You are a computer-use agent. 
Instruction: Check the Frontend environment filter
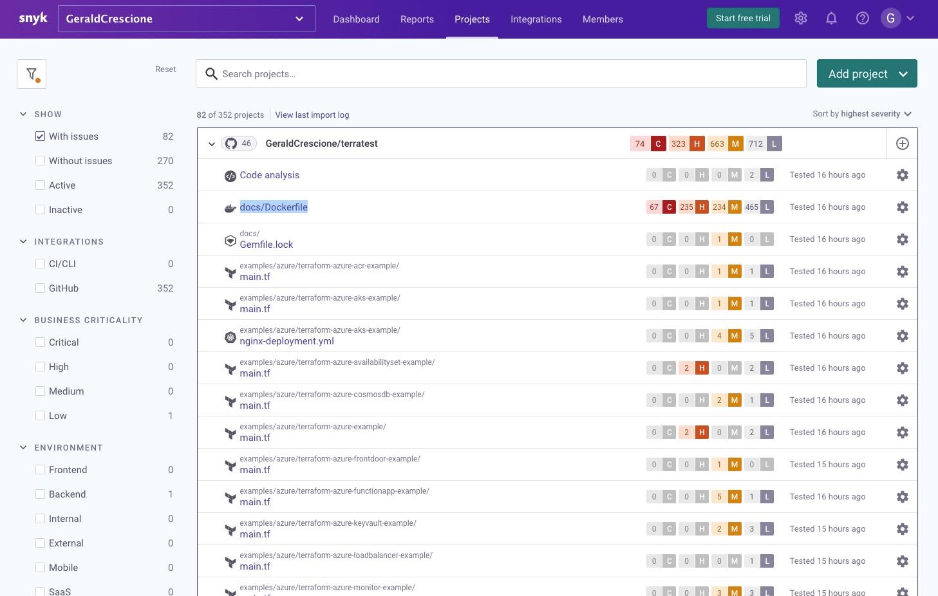click(40, 470)
